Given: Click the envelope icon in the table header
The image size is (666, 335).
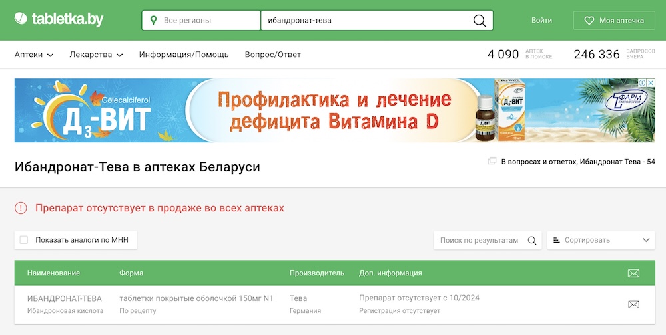Looking at the screenshot, I should pyautogui.click(x=633, y=273).
